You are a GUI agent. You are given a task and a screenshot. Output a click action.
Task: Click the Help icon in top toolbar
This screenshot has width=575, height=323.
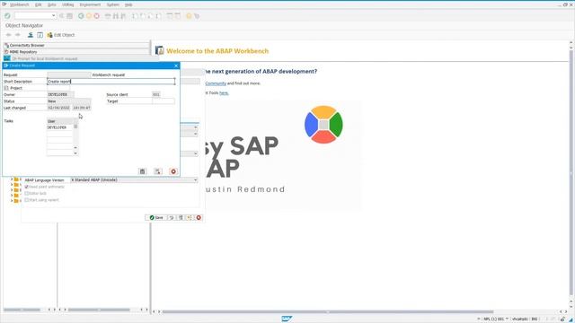189,16
